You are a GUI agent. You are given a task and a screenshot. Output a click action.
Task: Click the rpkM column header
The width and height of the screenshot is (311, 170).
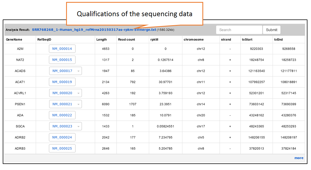pyautogui.click(x=154, y=39)
